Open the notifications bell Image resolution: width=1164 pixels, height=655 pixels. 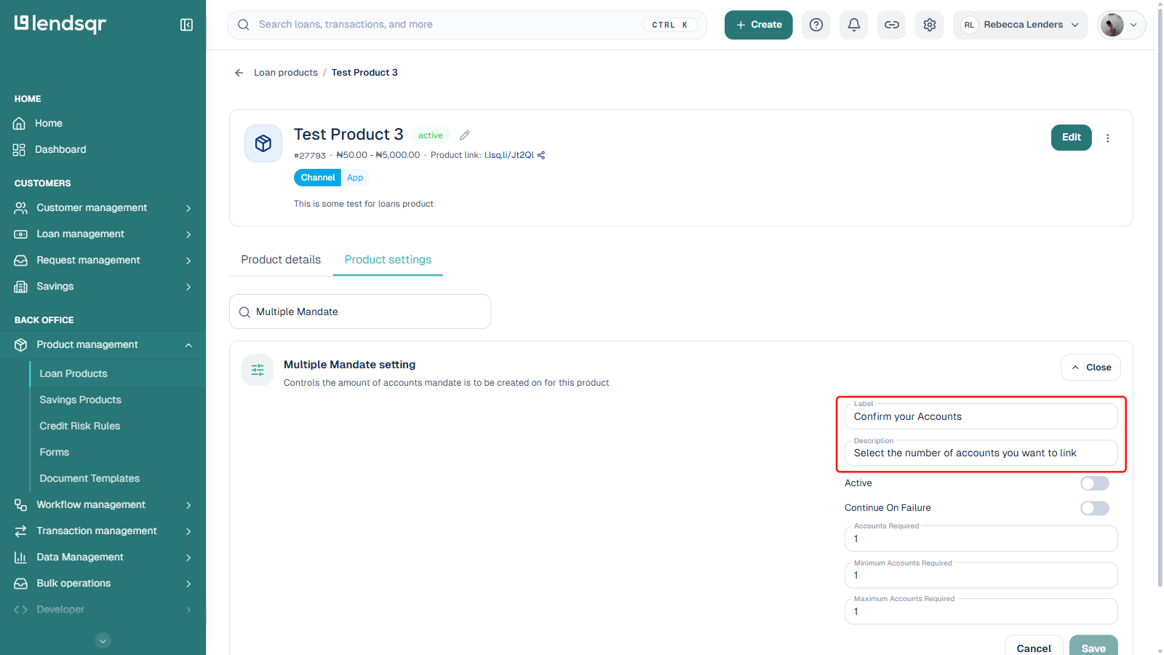point(854,25)
